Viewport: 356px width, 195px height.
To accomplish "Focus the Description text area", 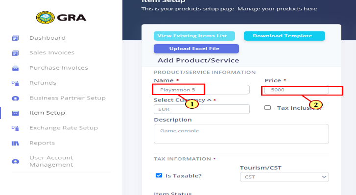I will pos(241,134).
